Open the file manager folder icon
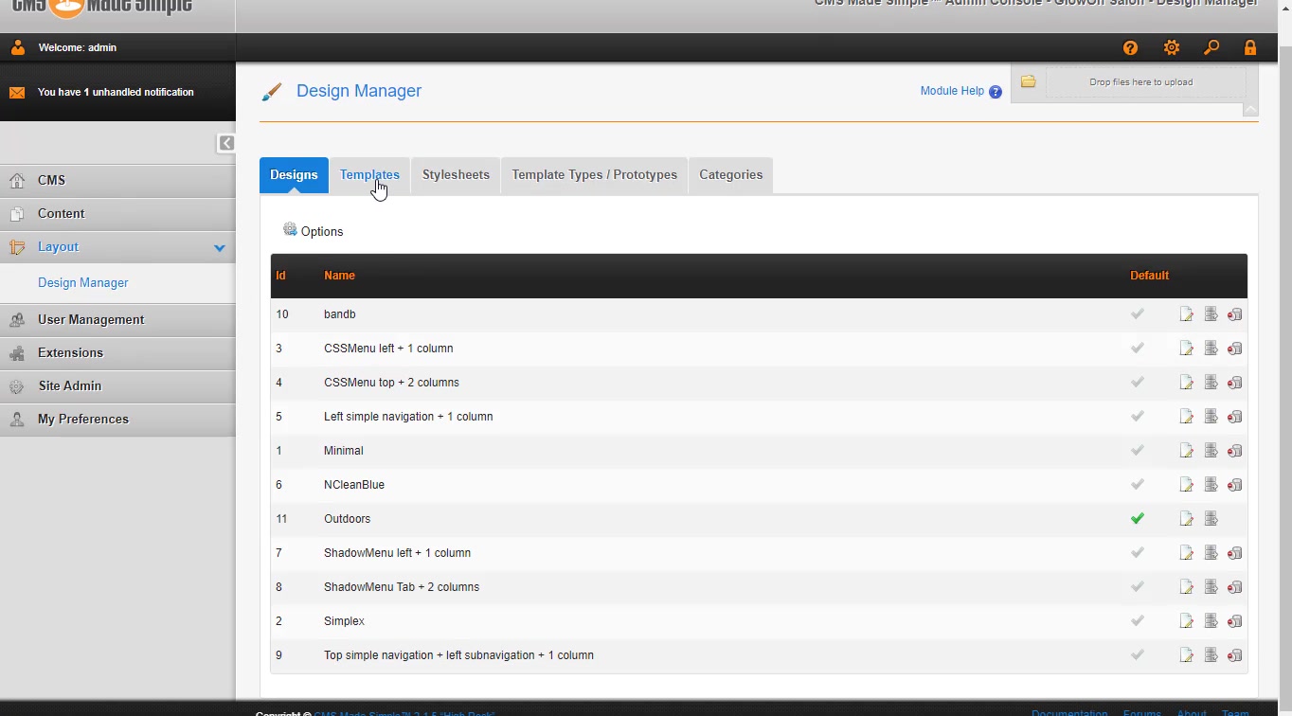1292x716 pixels. pyautogui.click(x=1028, y=82)
